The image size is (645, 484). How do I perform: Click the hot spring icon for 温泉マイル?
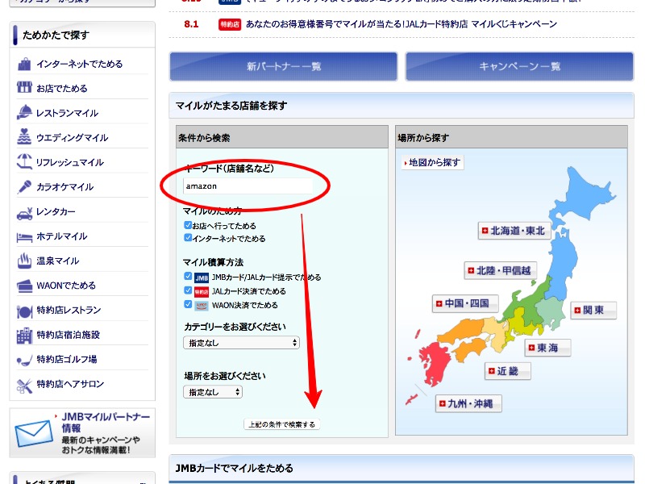click(24, 261)
